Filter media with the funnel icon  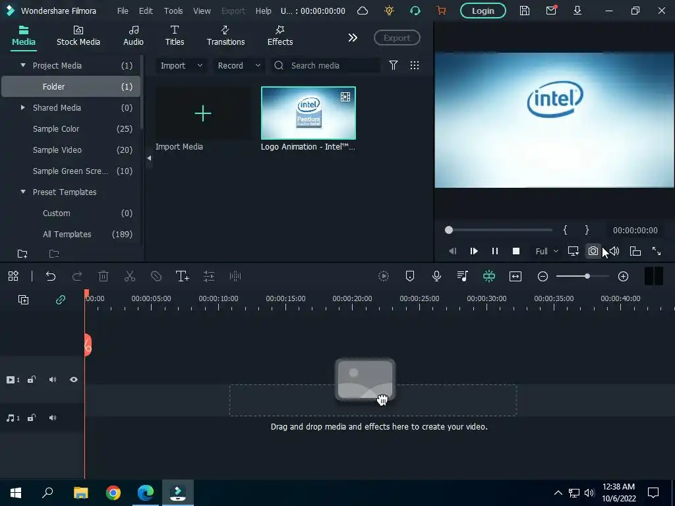click(x=394, y=65)
